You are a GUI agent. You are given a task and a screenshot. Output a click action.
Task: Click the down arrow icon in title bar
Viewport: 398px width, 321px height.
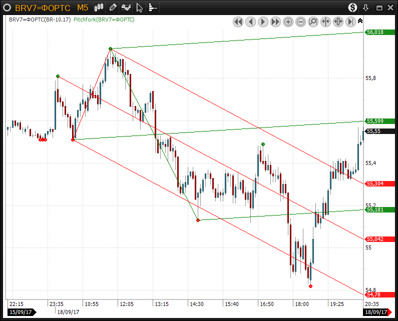pos(366,7)
